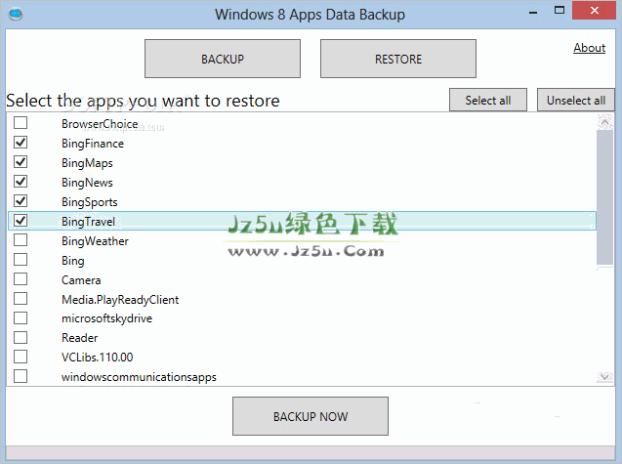Minimize the Windows 8 Apps Data Backup window

(533, 12)
